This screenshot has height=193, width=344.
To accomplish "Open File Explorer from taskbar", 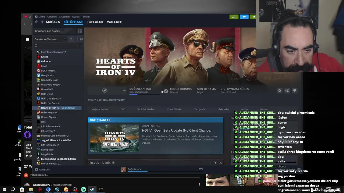I will tap(31, 190).
